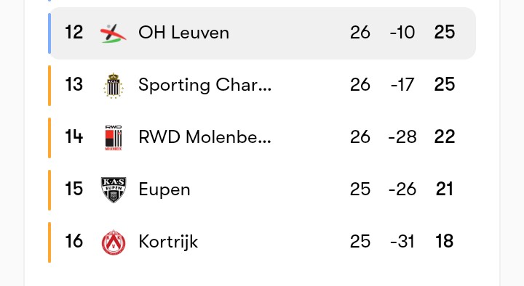Image resolution: width=524 pixels, height=286 pixels.
Task: Open the Eupen team page link
Action: (x=164, y=190)
